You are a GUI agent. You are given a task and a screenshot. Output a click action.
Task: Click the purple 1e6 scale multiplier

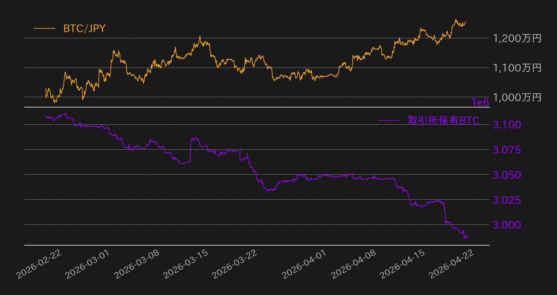[x=480, y=103]
